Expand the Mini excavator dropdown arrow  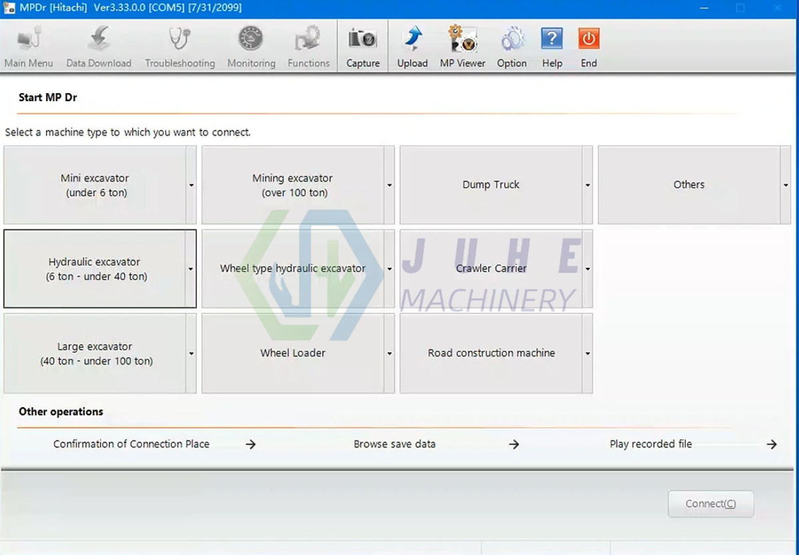pos(192,184)
